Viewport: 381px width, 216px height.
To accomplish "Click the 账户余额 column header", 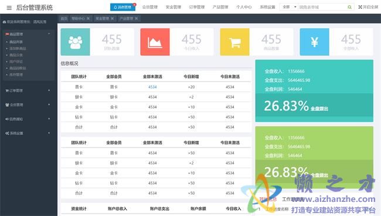I will pos(198,209).
